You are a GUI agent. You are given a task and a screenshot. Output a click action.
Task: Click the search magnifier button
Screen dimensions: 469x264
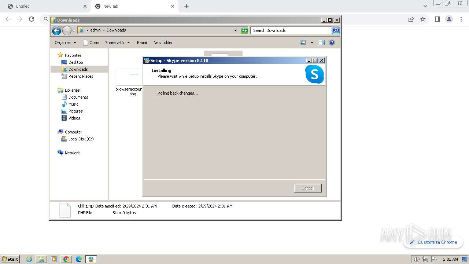click(336, 30)
